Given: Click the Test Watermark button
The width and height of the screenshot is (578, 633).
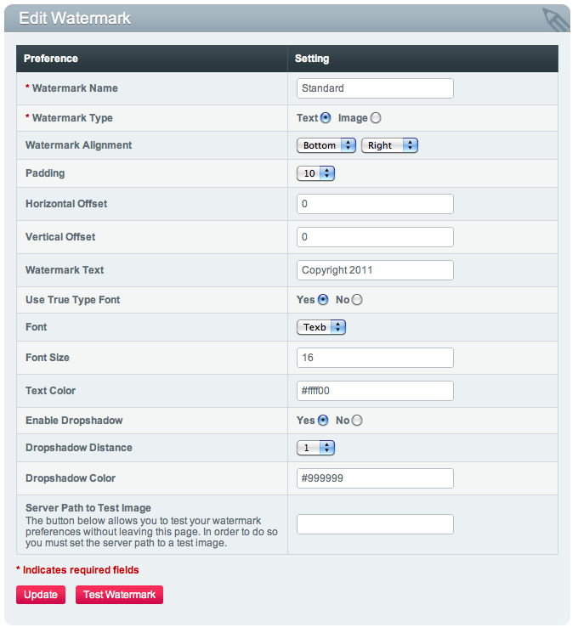Looking at the screenshot, I should pos(119,595).
